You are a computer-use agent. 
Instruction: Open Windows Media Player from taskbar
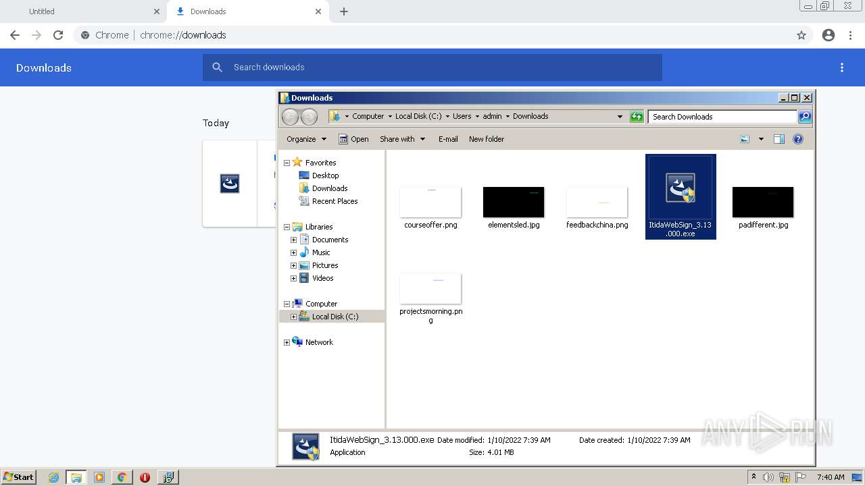(99, 477)
